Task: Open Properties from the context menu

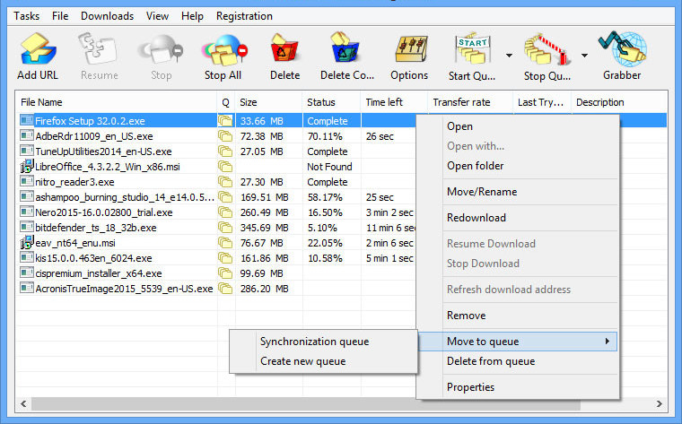Action: [x=470, y=387]
